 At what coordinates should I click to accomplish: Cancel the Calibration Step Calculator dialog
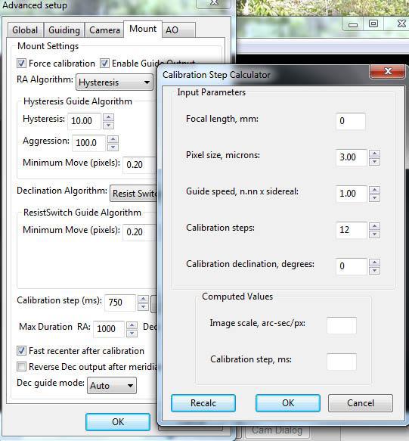coord(361,402)
